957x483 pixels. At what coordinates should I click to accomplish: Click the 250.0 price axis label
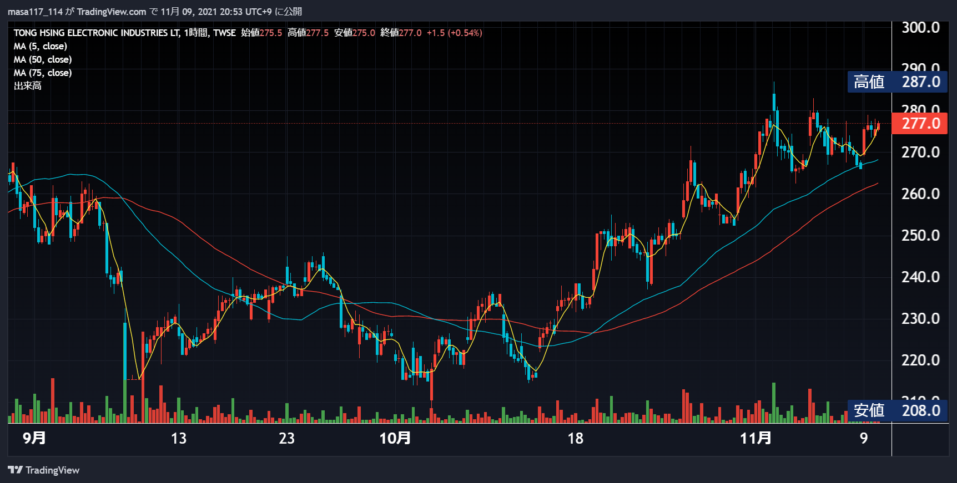point(920,235)
